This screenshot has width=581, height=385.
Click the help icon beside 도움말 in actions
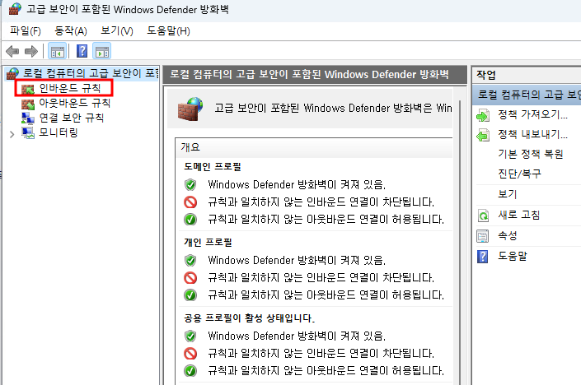pyautogui.click(x=483, y=257)
